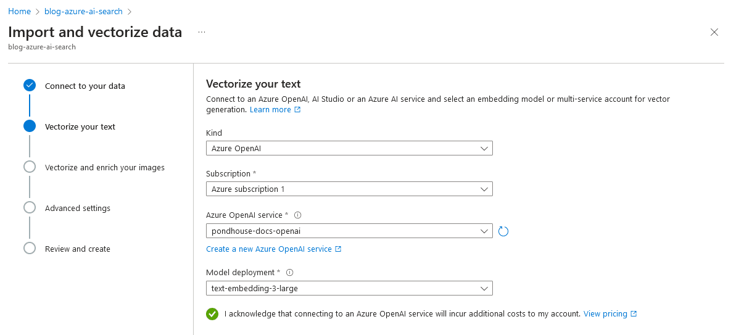
Task: Select the Review and create step circle
Action: coord(30,249)
